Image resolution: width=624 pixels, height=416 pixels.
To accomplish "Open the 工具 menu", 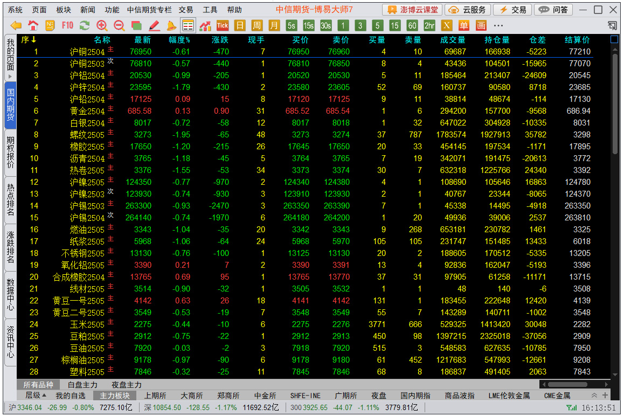I will click(210, 10).
